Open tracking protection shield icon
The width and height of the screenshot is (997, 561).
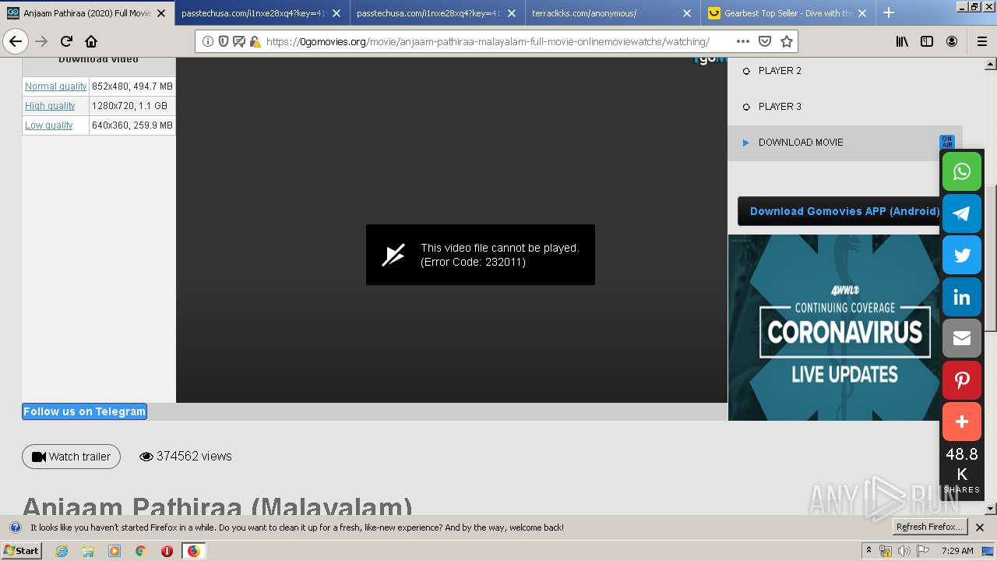[x=224, y=41]
